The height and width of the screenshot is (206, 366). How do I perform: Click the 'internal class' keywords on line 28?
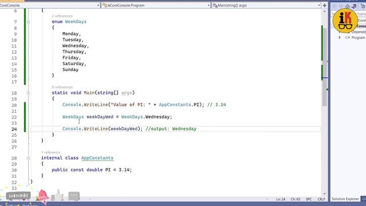(59, 158)
